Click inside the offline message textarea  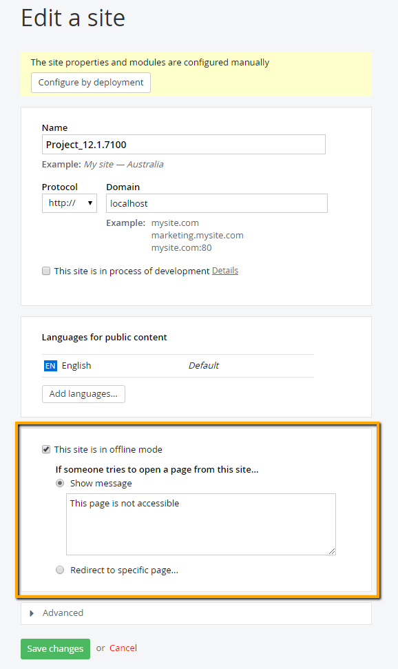coord(200,524)
